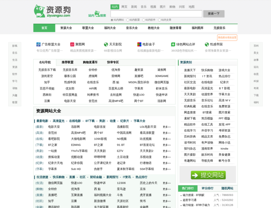This screenshot has width=271, height=208.
Task: Expand 更多>> on the [字幕] row
Action: (167, 169)
